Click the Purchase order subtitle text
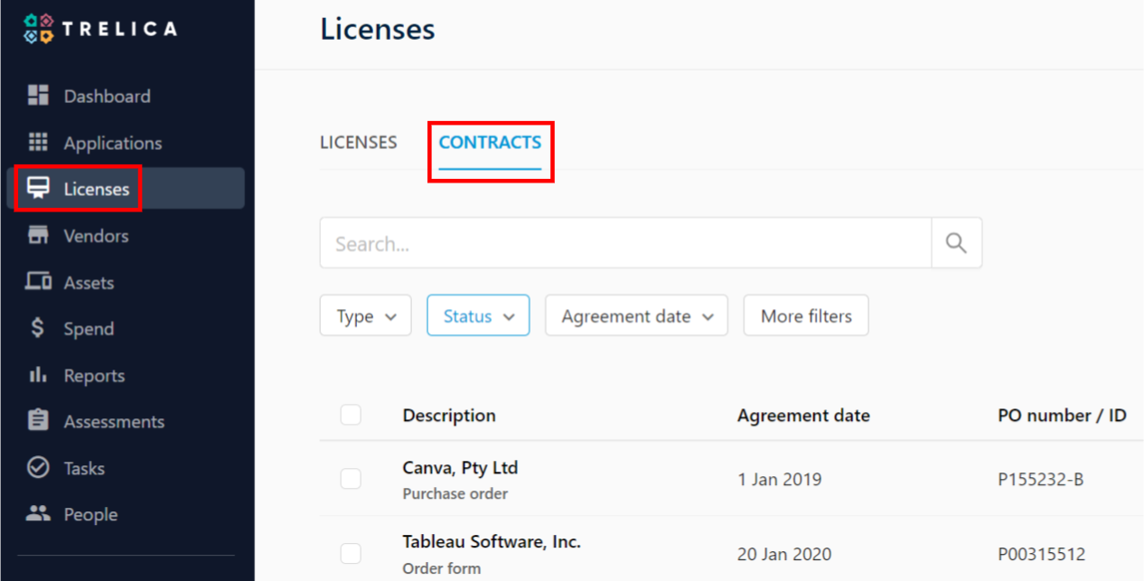The height and width of the screenshot is (581, 1144). (x=455, y=493)
